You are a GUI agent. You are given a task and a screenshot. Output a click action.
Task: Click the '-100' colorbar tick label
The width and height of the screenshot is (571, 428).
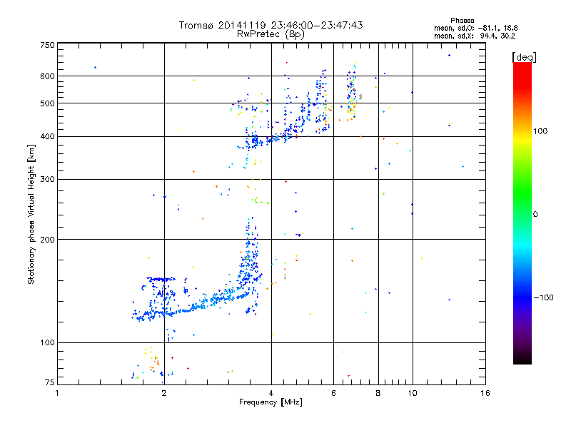tap(543, 297)
